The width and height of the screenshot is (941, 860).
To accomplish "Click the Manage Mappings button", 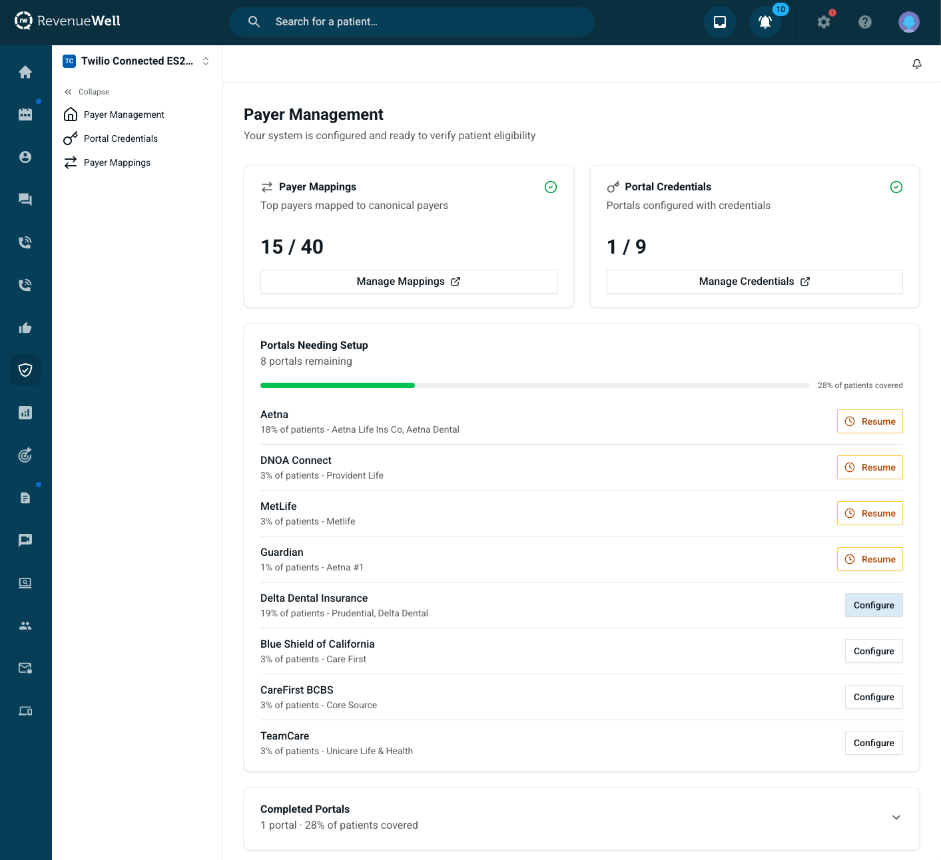I will tap(408, 282).
